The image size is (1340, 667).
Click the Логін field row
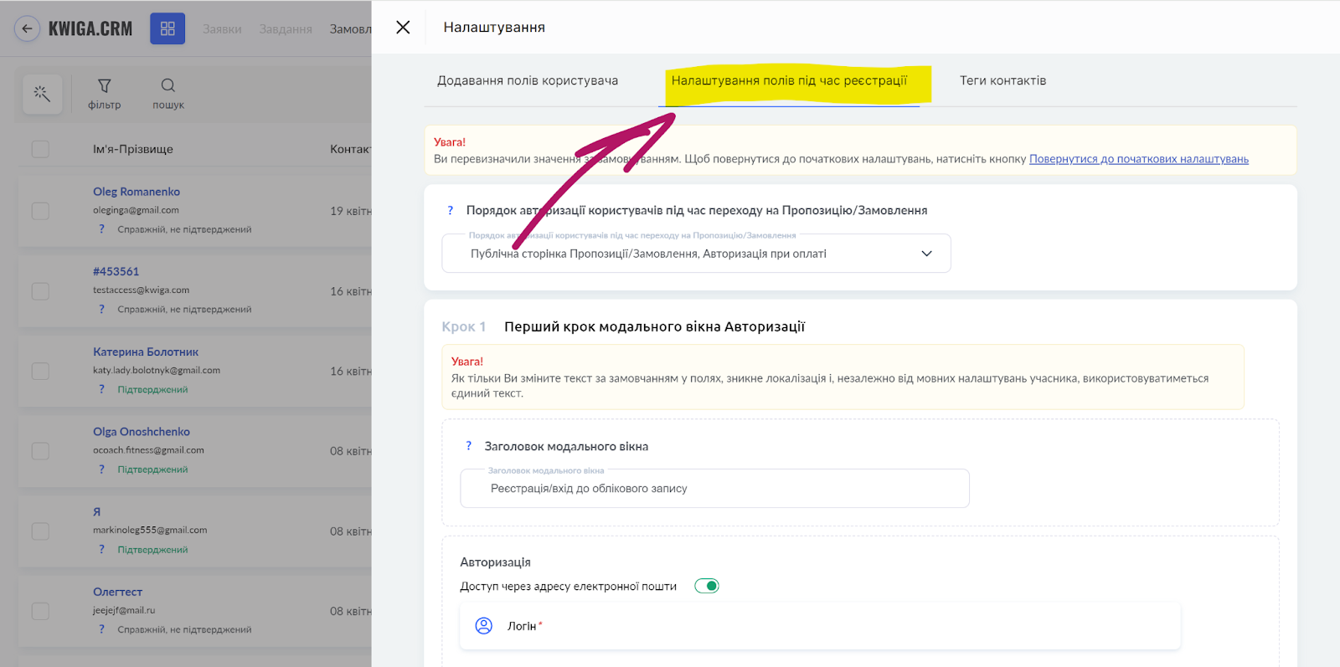coord(820,626)
